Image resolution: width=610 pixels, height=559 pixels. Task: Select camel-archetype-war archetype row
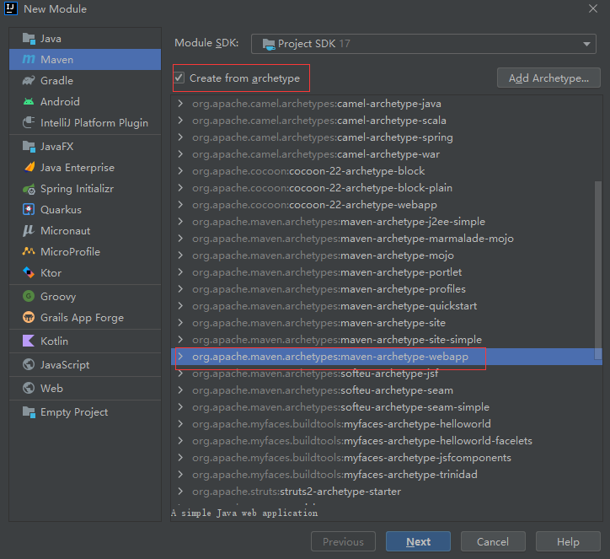pos(387,154)
